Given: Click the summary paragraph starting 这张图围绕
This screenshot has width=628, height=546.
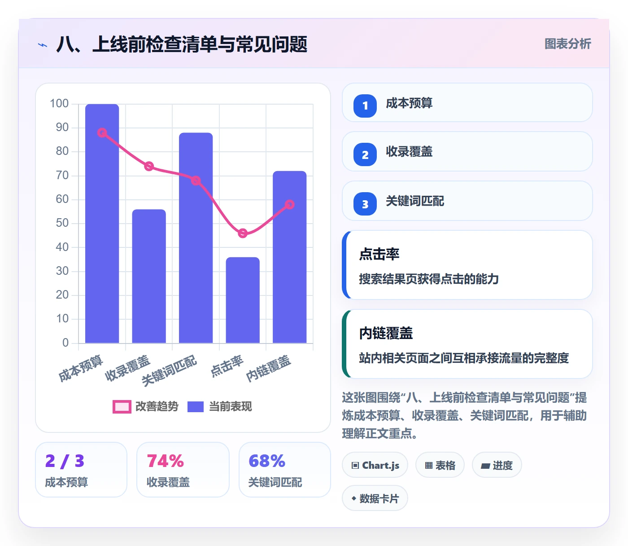Looking at the screenshot, I should (464, 416).
